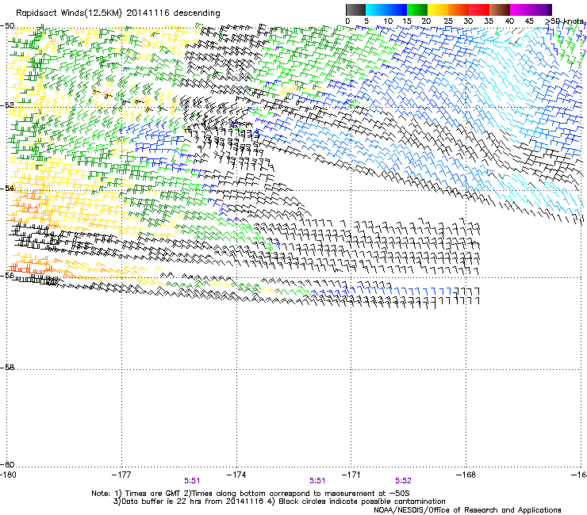Click the -168 longitude axis label
The width and height of the screenshot is (587, 515).
pos(466,475)
